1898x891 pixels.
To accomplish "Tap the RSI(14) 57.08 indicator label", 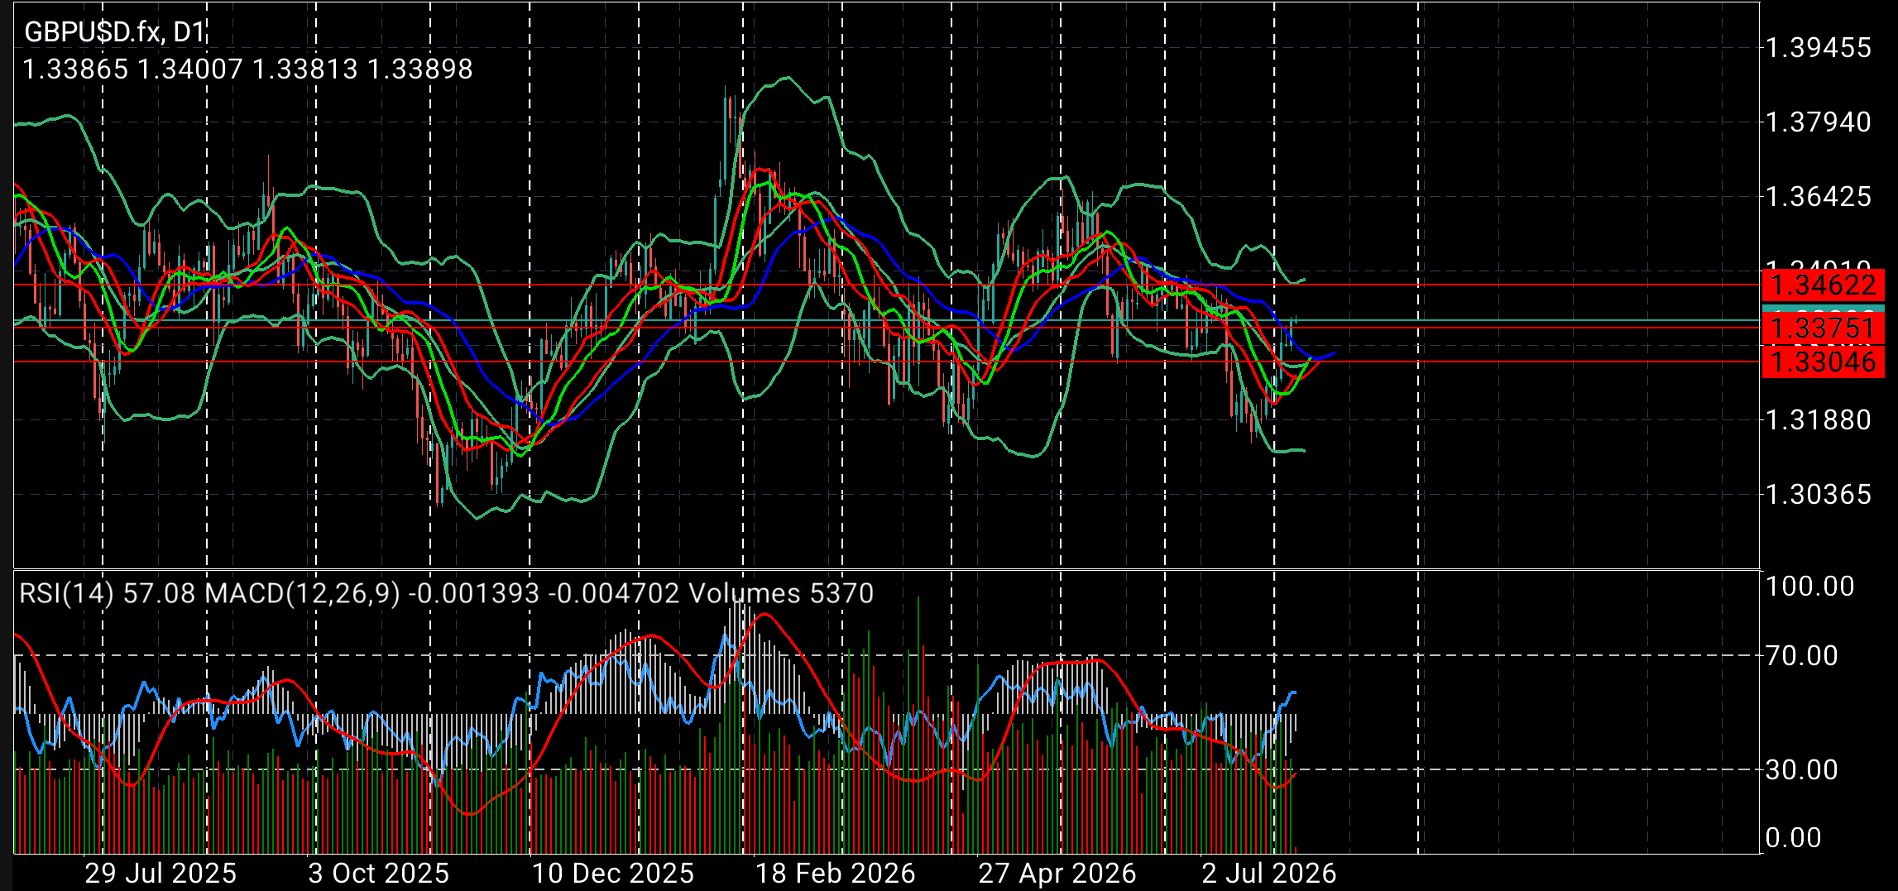I will pyautogui.click(x=108, y=593).
